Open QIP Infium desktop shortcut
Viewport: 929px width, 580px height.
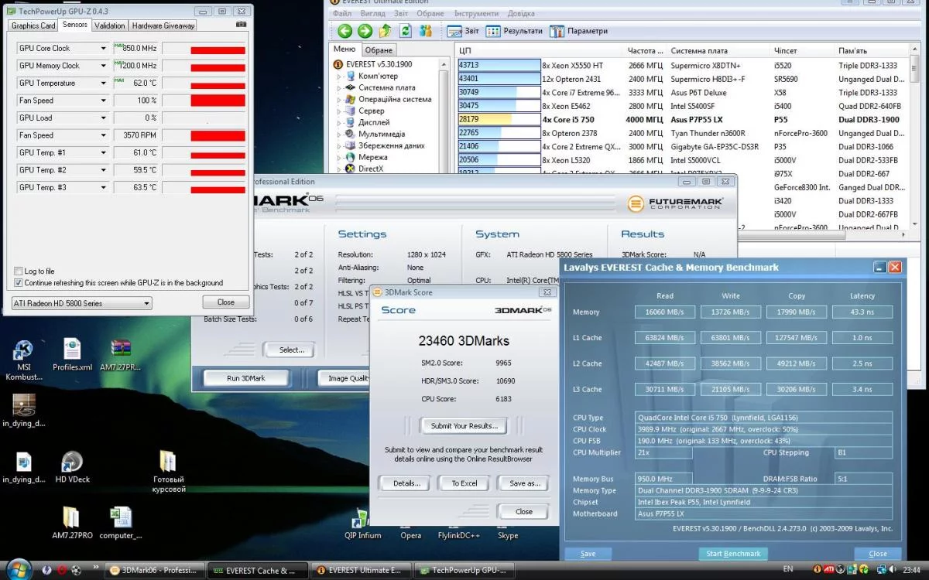[362, 524]
